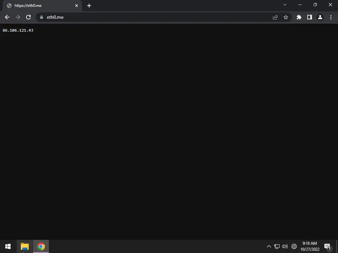Go back to the previous page
Image resolution: width=338 pixels, height=253 pixels.
point(7,17)
